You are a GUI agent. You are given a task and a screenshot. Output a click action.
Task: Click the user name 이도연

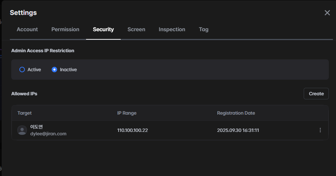click(36, 127)
